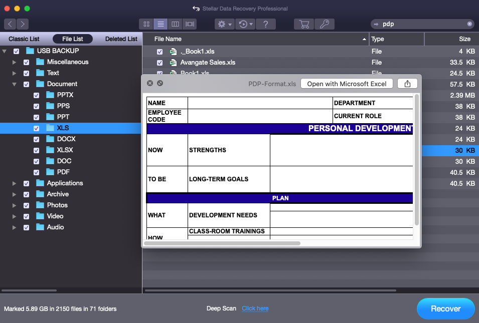Go back with the left arrow button
Screen dimensions: 479x323
point(10,24)
